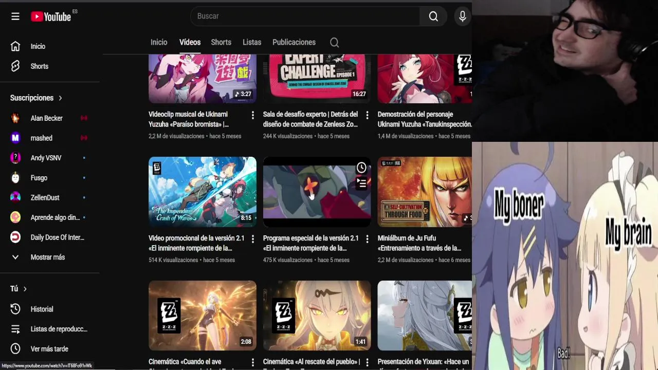Viewport: 658px width, 370px height.
Task: Open Daily Dose Of Internet avatar
Action: (x=15, y=237)
